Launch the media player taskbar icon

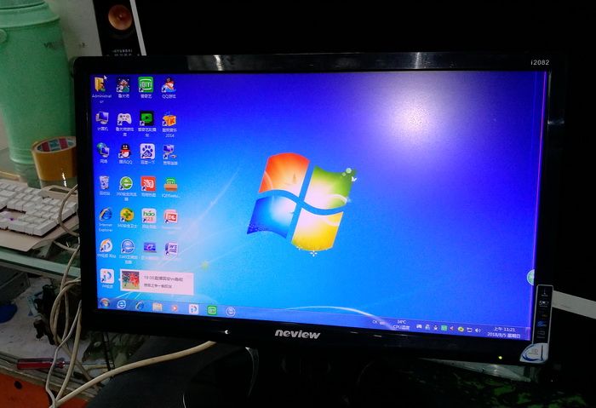tap(175, 307)
